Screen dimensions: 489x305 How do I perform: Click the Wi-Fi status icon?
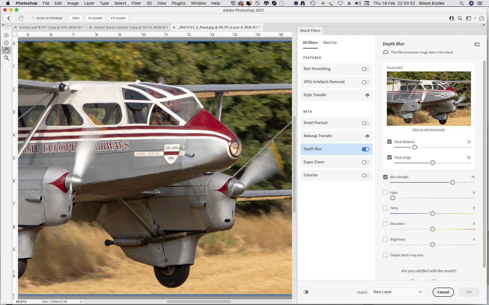click(340, 3)
